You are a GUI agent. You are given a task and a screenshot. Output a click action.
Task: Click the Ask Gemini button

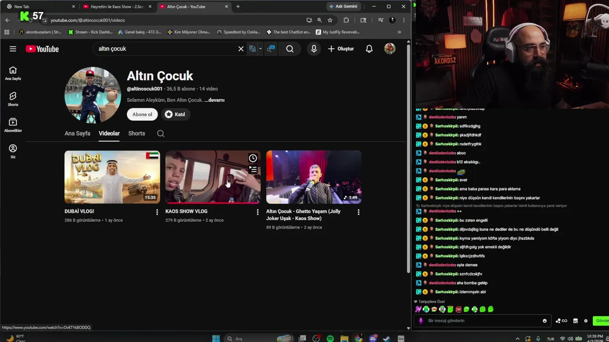coord(343,7)
